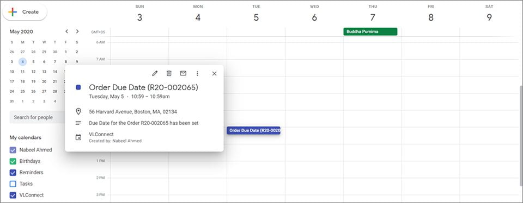Uncheck the Birthdays calendar
This screenshot has height=203, width=523.
13,161
